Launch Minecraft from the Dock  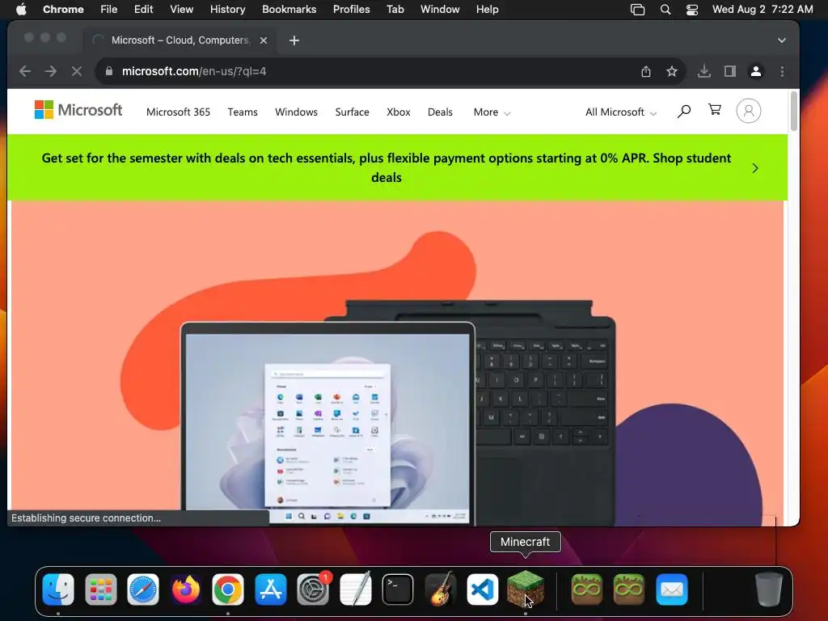tap(525, 589)
